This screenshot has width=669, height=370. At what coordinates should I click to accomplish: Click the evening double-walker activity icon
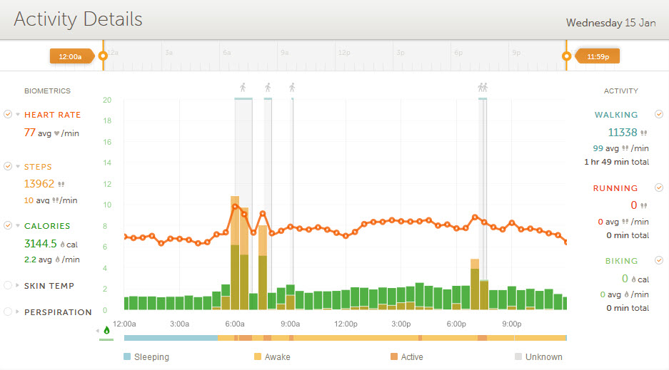coord(483,88)
